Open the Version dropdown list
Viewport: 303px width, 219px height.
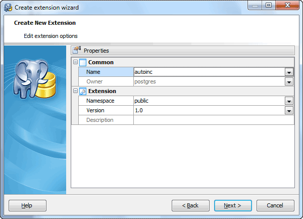coord(289,111)
